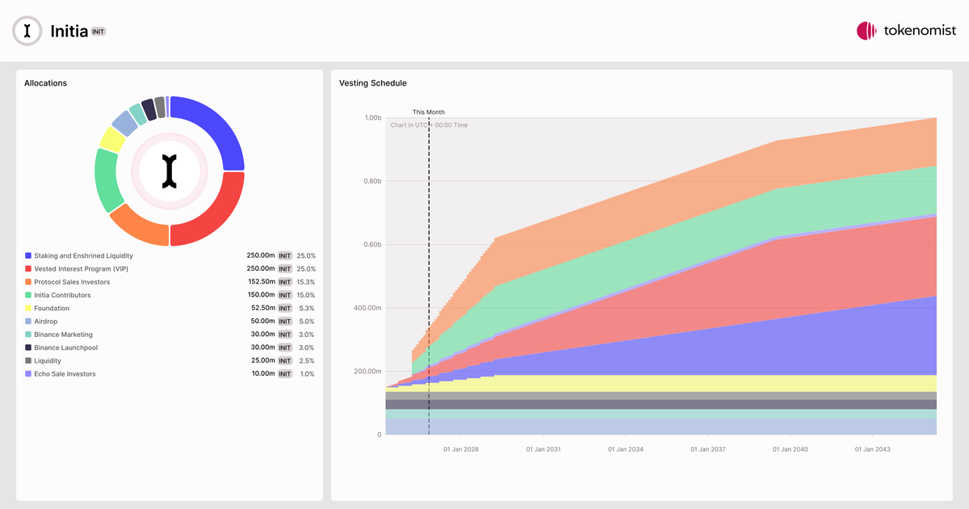Image resolution: width=969 pixels, height=509 pixels.
Task: Click 'Chart in UTC + 00:00 Time' note
Action: click(x=429, y=125)
